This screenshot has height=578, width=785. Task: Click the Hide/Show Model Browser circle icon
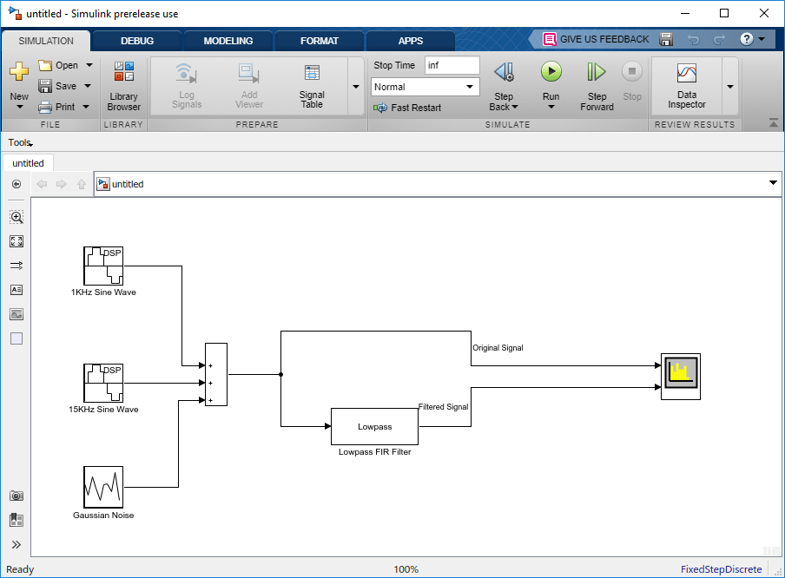pyautogui.click(x=16, y=184)
